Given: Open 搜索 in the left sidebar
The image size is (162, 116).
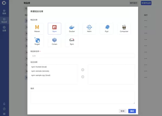Looking at the screenshot, I should pos(4,12).
